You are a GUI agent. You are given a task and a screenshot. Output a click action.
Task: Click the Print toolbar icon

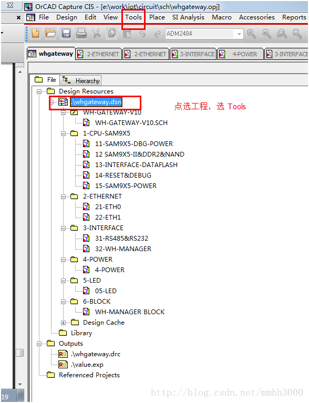[81, 34]
